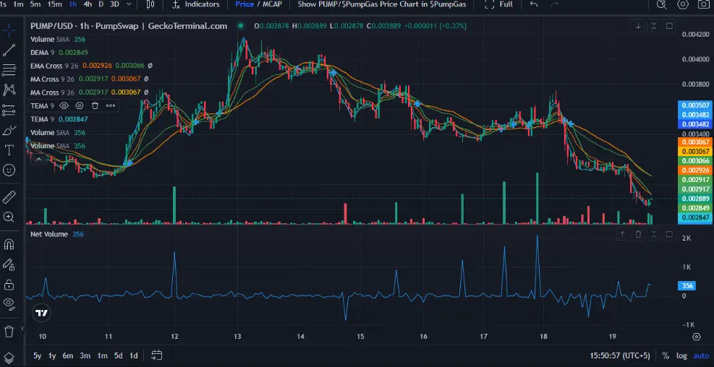
Task: Switch chart to MCAP mode
Action: click(x=272, y=4)
